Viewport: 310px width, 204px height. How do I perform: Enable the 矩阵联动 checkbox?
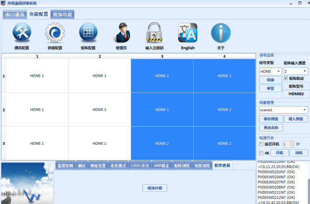pos(286,79)
